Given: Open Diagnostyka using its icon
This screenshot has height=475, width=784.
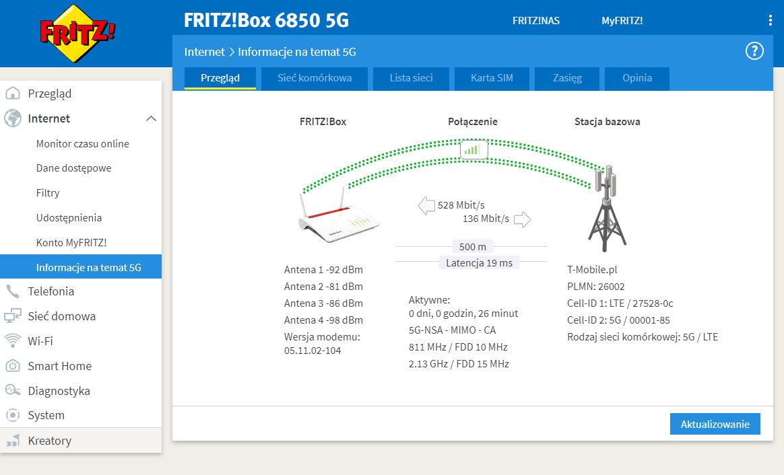Looking at the screenshot, I should coord(13,390).
